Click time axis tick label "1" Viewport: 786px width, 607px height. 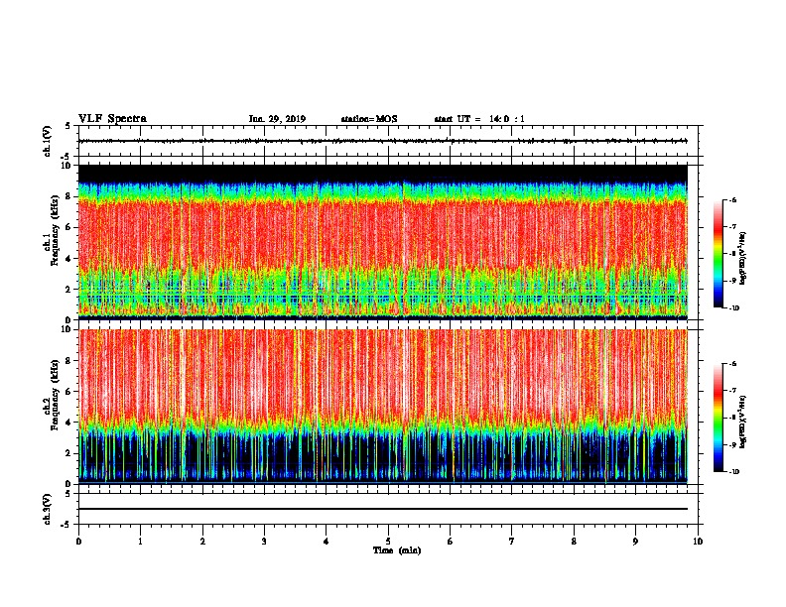click(140, 542)
